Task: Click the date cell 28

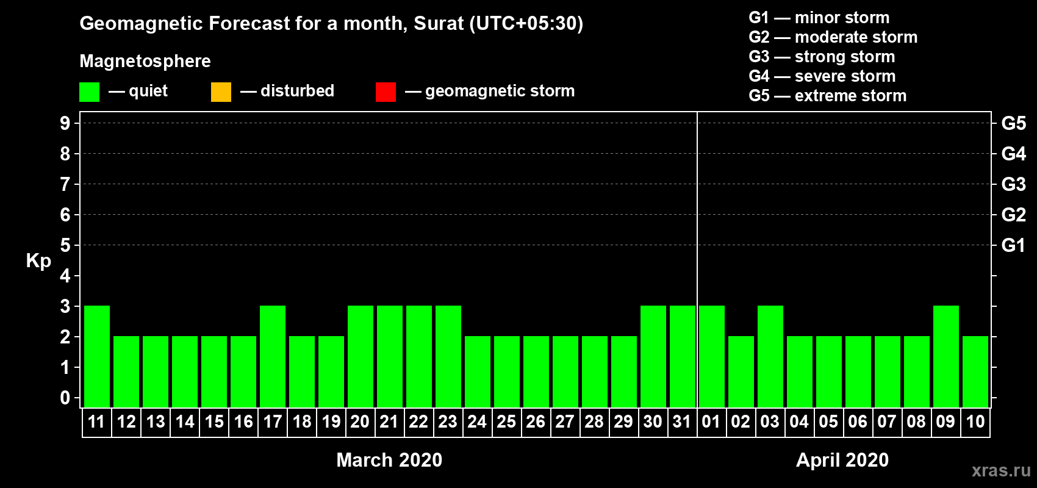Action: pos(595,422)
